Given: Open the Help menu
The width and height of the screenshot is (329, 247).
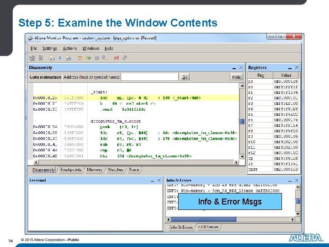Looking at the screenshot, I should pyautogui.click(x=109, y=48).
